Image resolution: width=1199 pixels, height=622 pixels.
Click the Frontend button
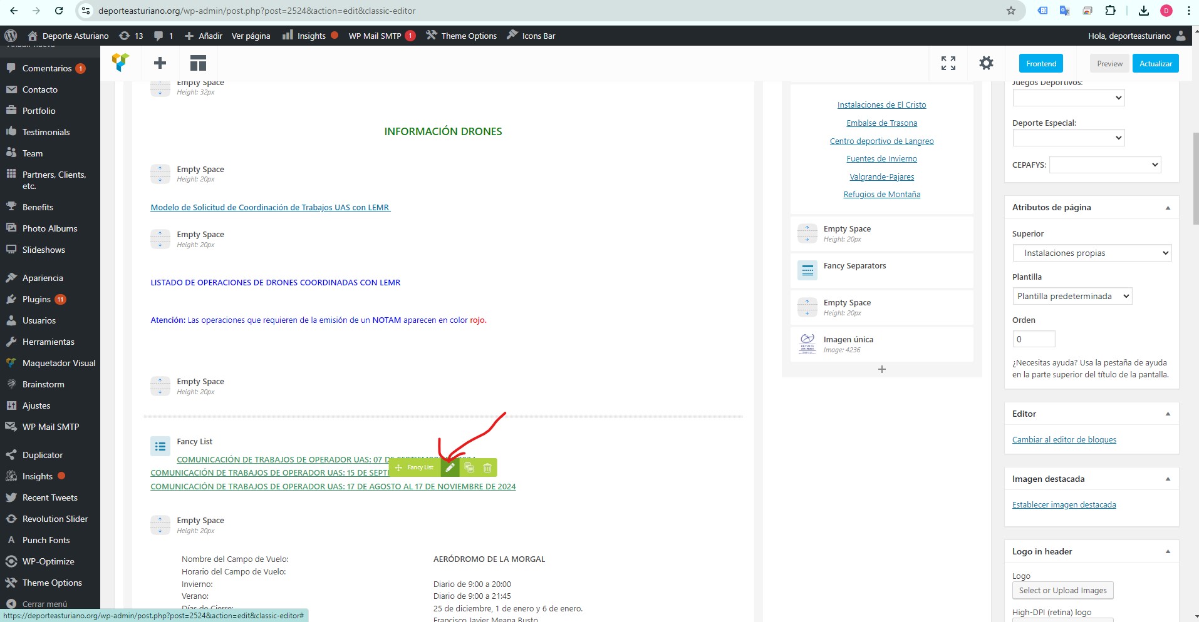pos(1041,64)
